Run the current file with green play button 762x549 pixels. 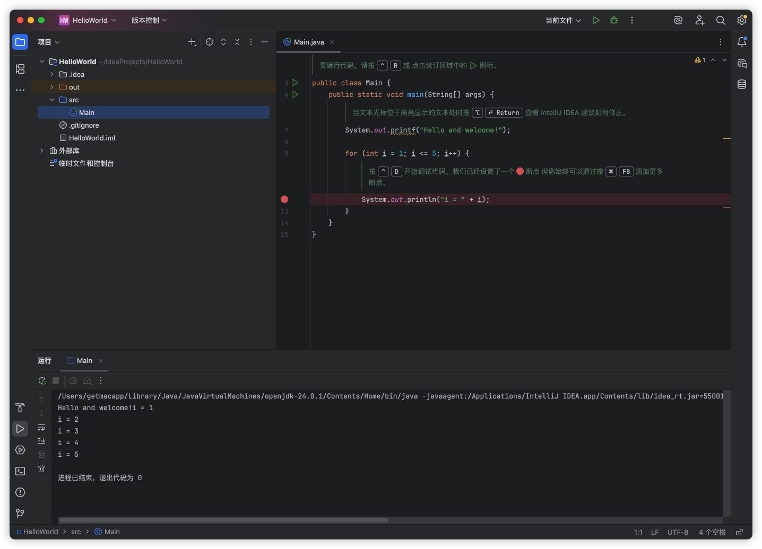[x=596, y=20]
